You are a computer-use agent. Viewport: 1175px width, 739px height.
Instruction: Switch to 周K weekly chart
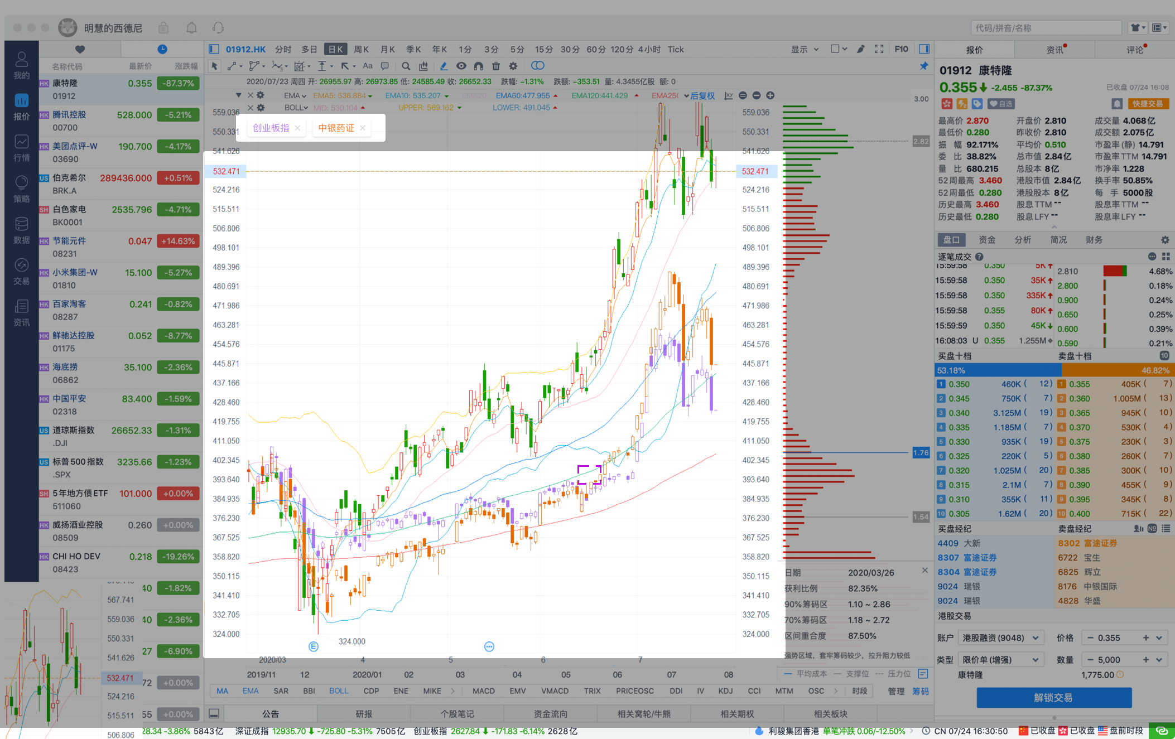(x=362, y=49)
